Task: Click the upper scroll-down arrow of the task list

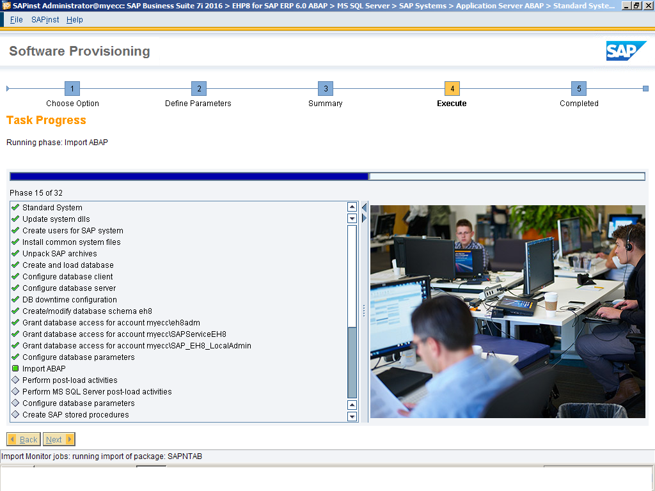Action: pyautogui.click(x=352, y=219)
